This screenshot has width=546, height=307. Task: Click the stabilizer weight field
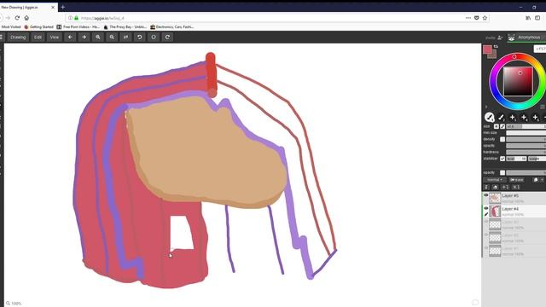[x=537, y=159]
